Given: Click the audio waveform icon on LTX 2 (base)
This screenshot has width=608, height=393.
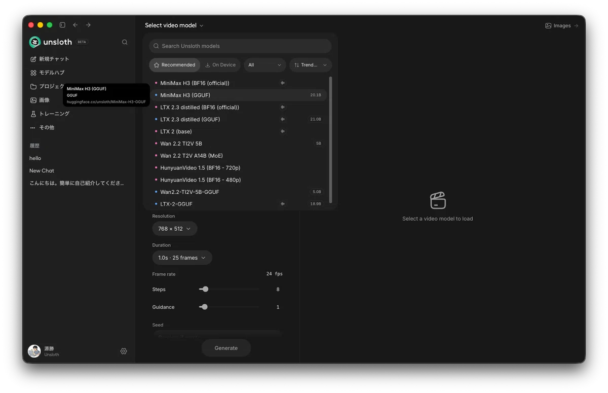Looking at the screenshot, I should 283,131.
